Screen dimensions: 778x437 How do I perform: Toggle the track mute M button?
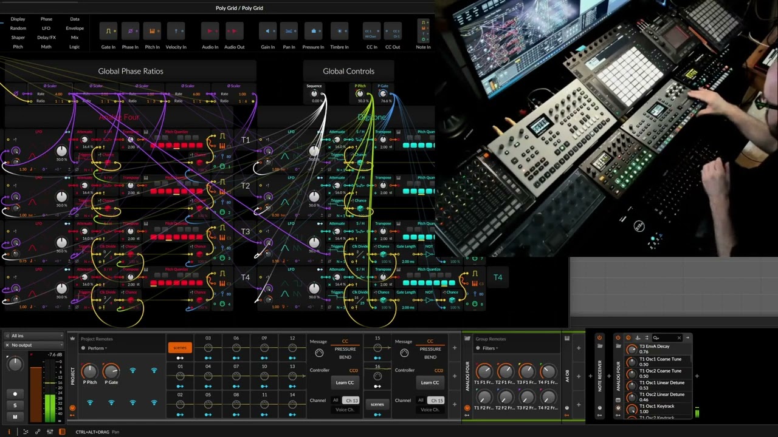(x=15, y=416)
